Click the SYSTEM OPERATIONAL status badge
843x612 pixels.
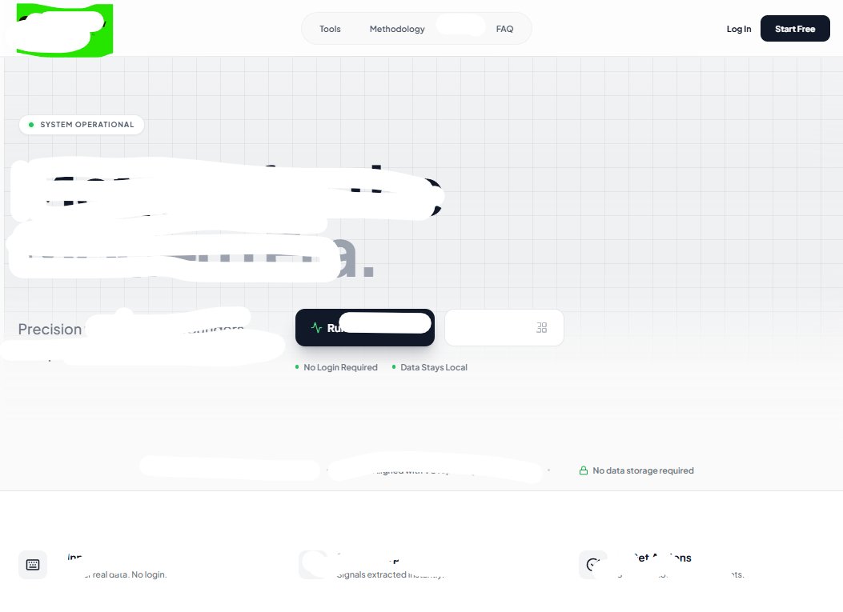pyautogui.click(x=81, y=125)
